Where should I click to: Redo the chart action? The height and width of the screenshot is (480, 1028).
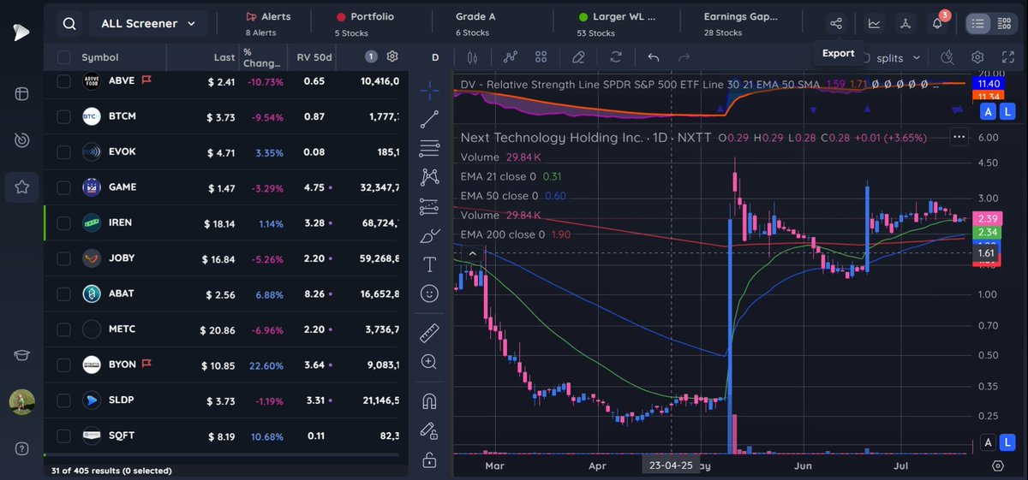pos(684,57)
